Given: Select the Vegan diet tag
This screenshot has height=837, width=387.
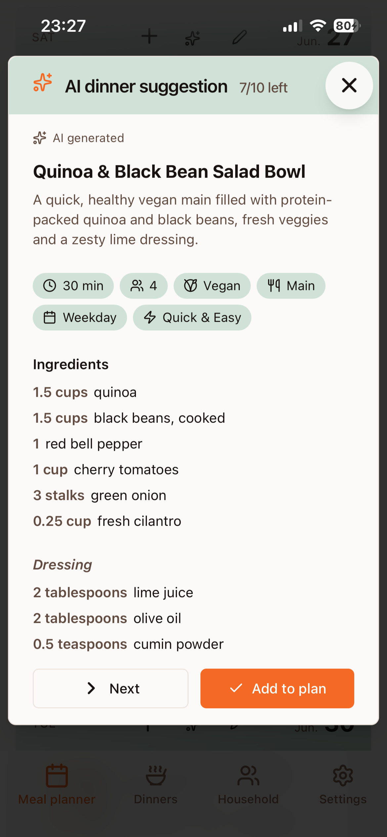Looking at the screenshot, I should [x=212, y=286].
